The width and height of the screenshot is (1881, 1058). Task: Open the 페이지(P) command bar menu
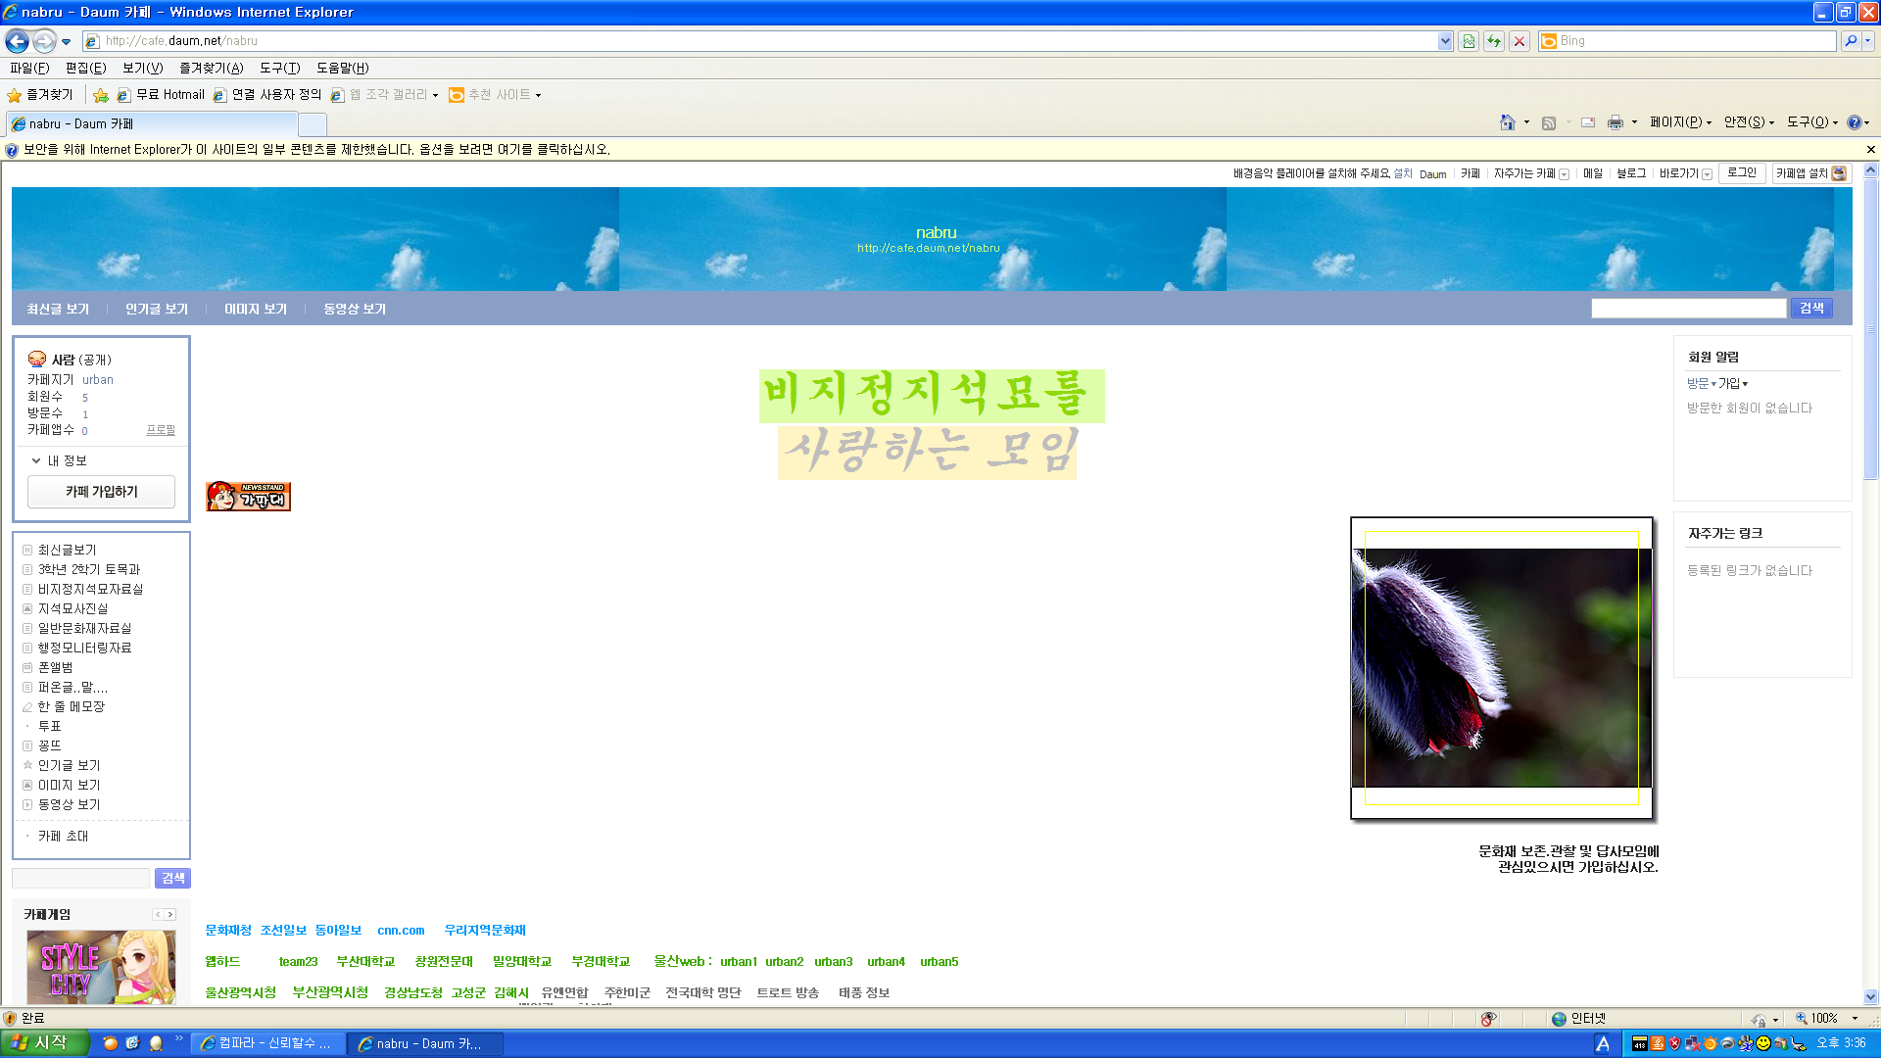1679,122
